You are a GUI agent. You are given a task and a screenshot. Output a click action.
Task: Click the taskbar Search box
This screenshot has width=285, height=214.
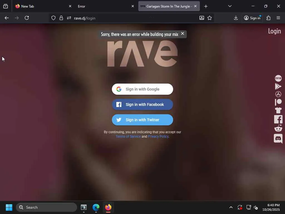46,207
